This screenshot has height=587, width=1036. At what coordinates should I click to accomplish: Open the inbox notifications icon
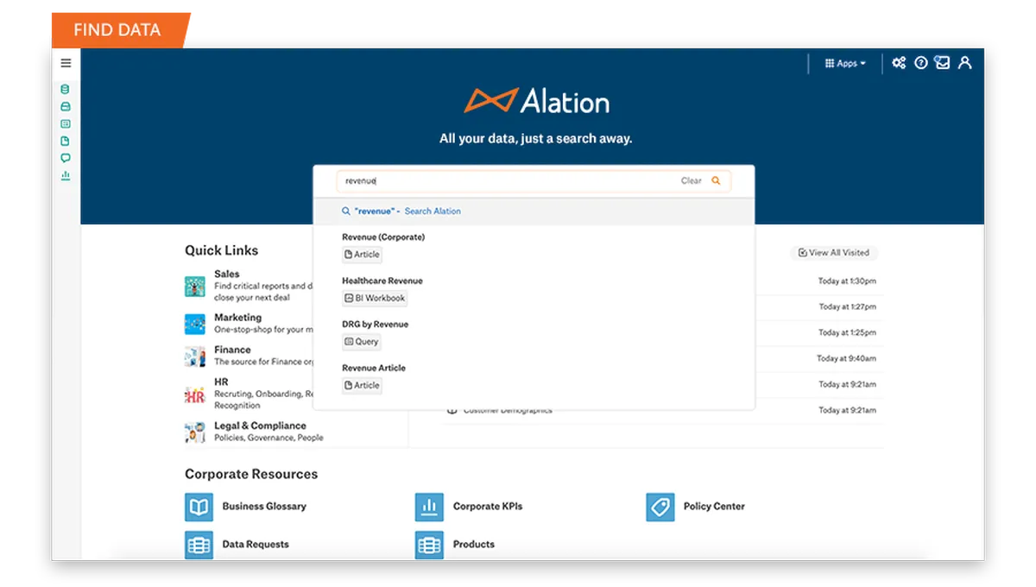click(x=943, y=62)
